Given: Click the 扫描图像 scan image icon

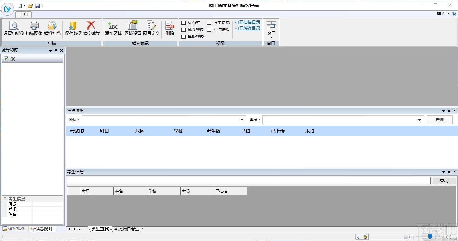Looking at the screenshot, I should (34, 28).
